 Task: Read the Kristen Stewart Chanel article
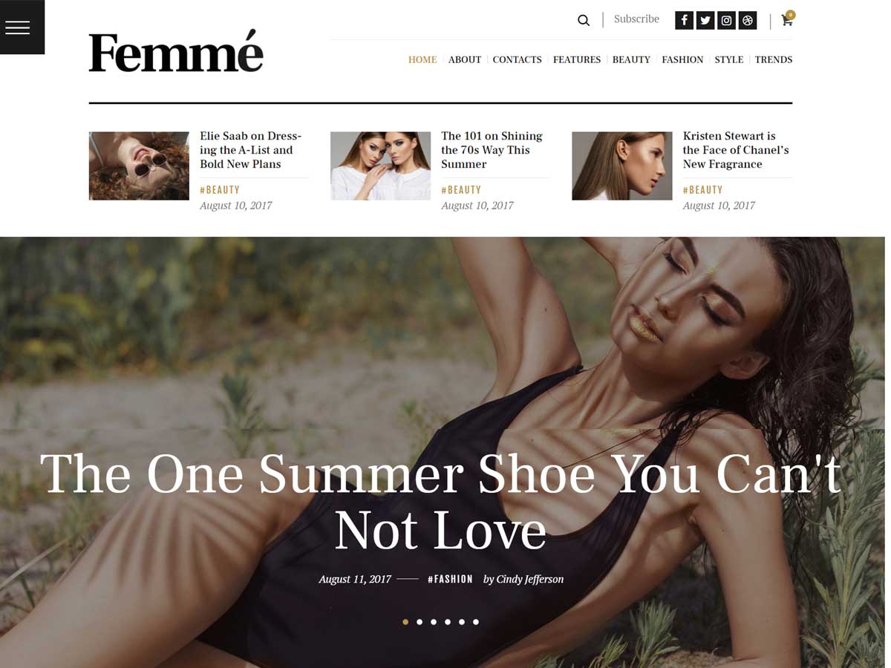(736, 150)
